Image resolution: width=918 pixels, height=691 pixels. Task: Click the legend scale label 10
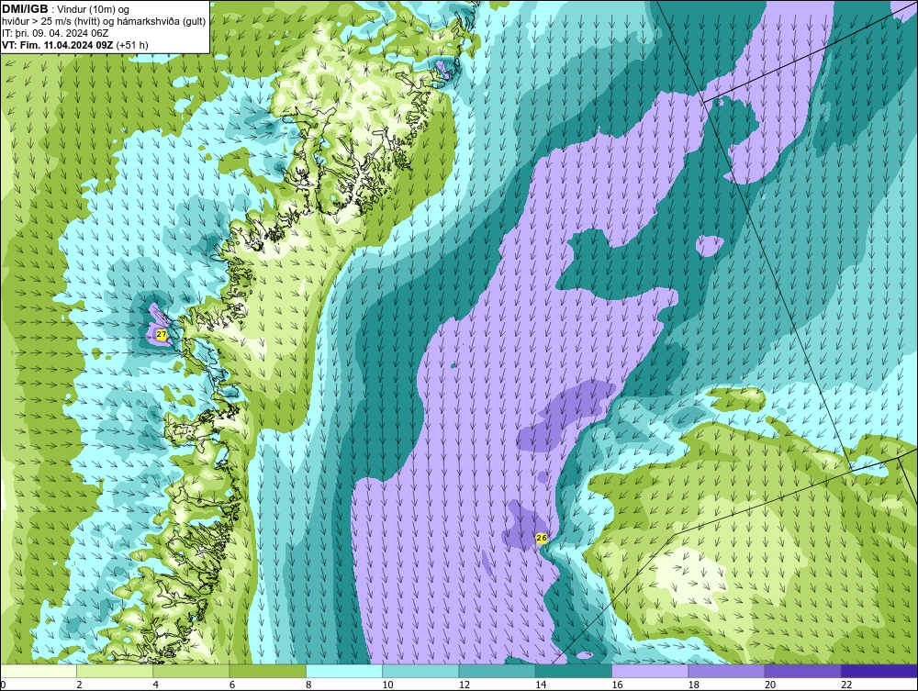388,685
